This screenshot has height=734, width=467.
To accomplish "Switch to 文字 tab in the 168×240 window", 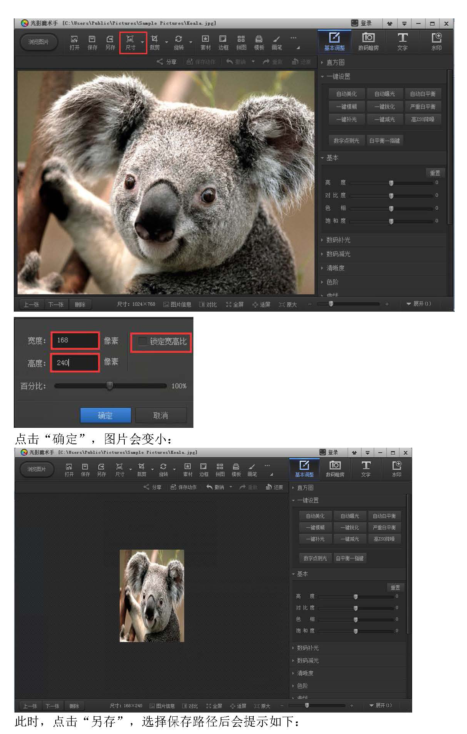I will pyautogui.click(x=366, y=468).
